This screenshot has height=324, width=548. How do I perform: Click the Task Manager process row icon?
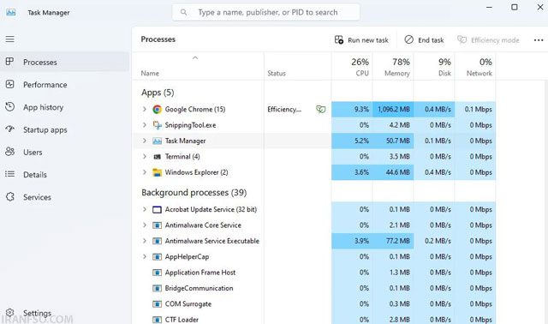[158, 141]
